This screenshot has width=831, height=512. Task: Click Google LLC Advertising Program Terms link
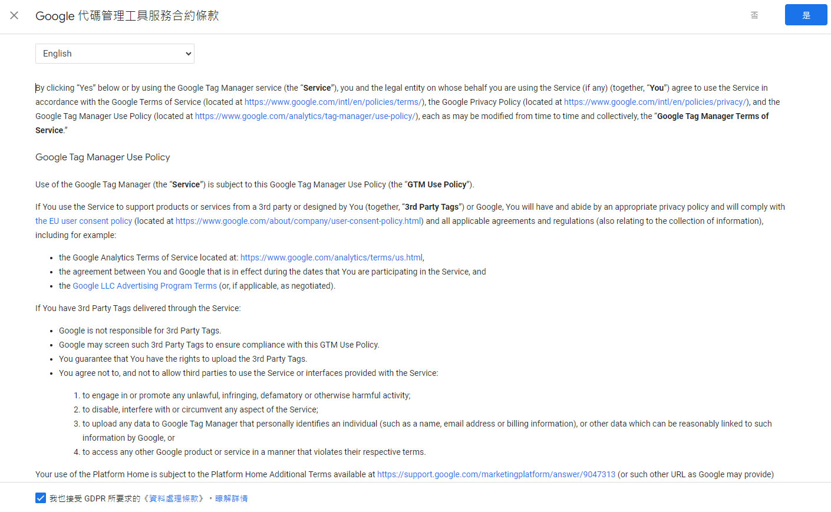coord(145,286)
